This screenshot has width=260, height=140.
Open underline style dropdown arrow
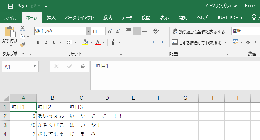[60, 43]
